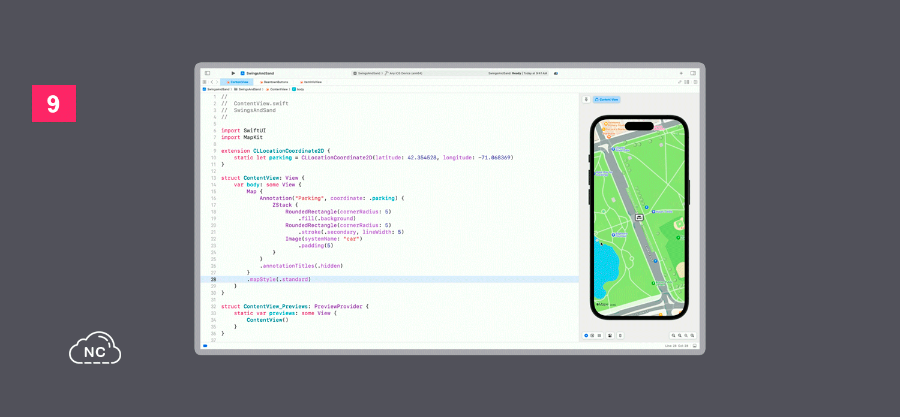The image size is (900, 417).
Task: Toggle the bottom debug area
Action: [x=695, y=346]
